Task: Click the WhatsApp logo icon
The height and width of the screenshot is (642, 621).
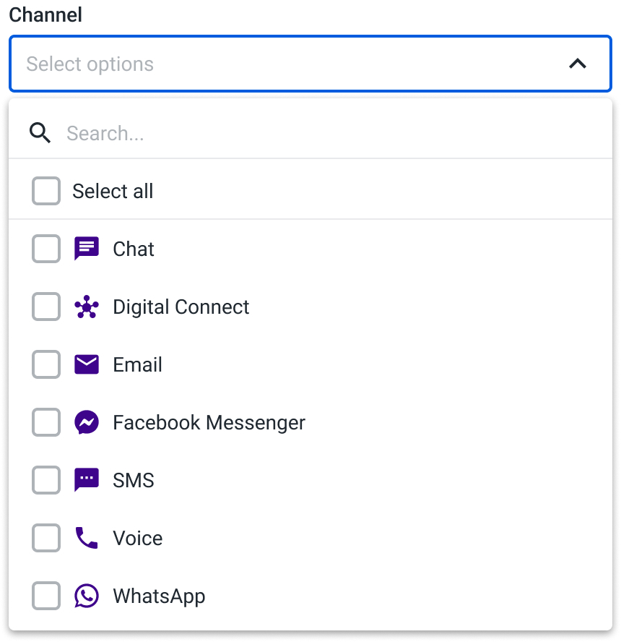Action: 86,596
